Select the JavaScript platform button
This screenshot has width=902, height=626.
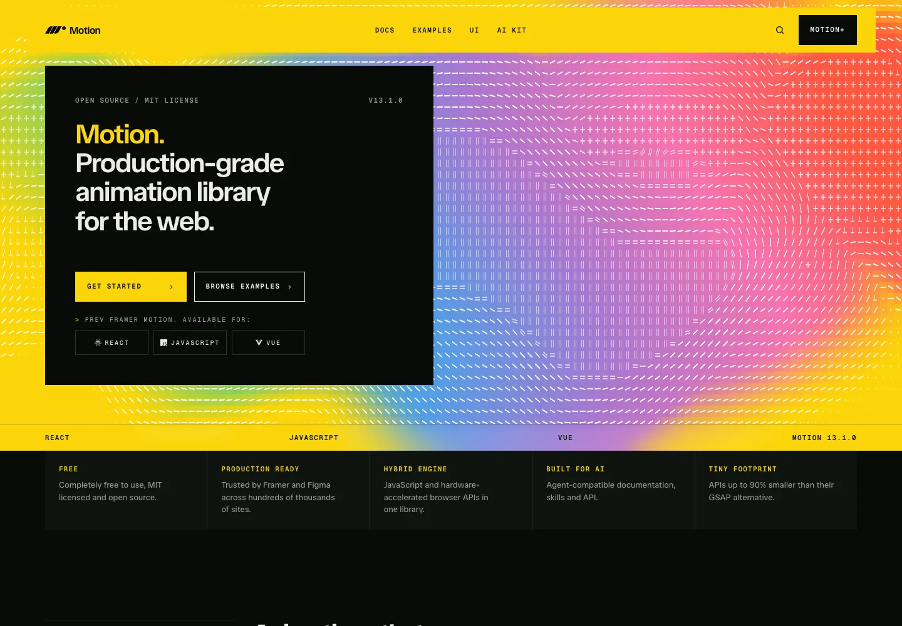coord(190,342)
